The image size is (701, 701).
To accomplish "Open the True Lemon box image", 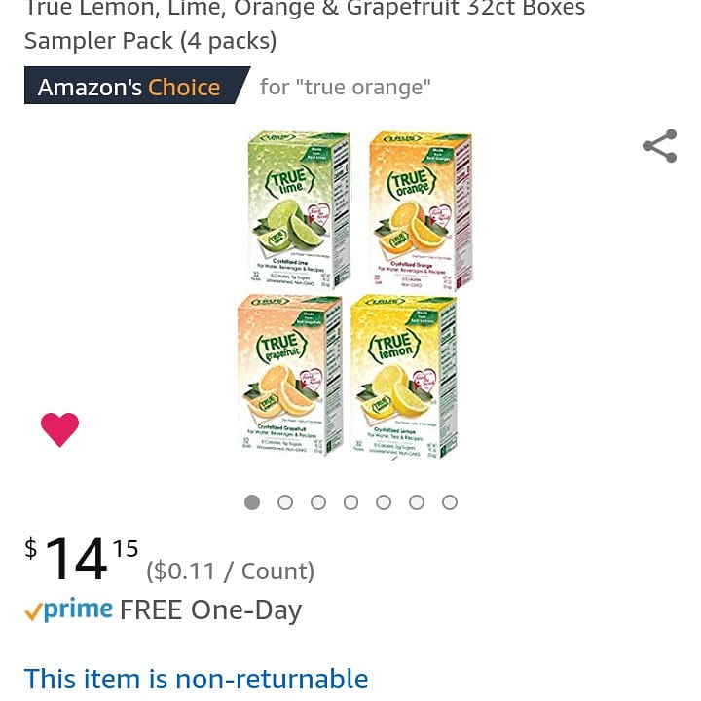I will [405, 377].
